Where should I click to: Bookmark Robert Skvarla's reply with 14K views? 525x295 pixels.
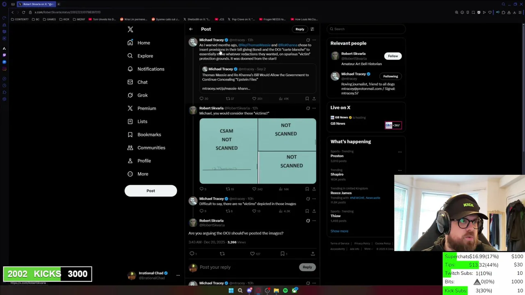(307, 189)
